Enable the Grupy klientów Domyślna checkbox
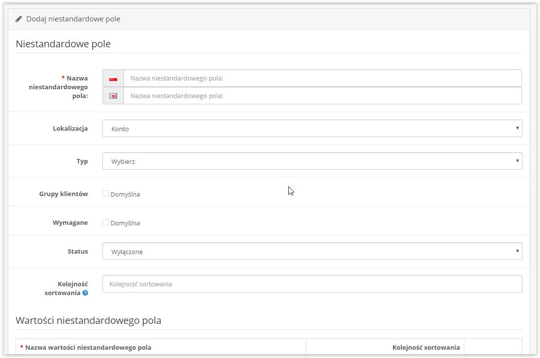The height and width of the screenshot is (358, 540). tap(105, 194)
